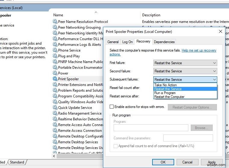Click the gear icon beside Print Spooler

click(55, 79)
